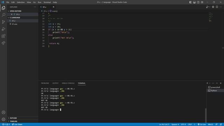Open the Selection menu

tap(21, 2)
